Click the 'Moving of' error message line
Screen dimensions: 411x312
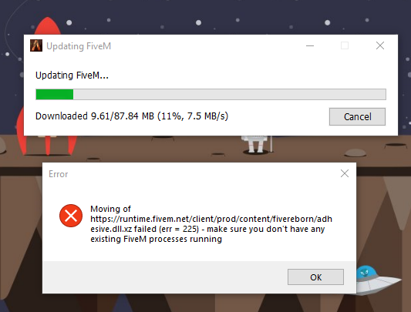(x=110, y=209)
